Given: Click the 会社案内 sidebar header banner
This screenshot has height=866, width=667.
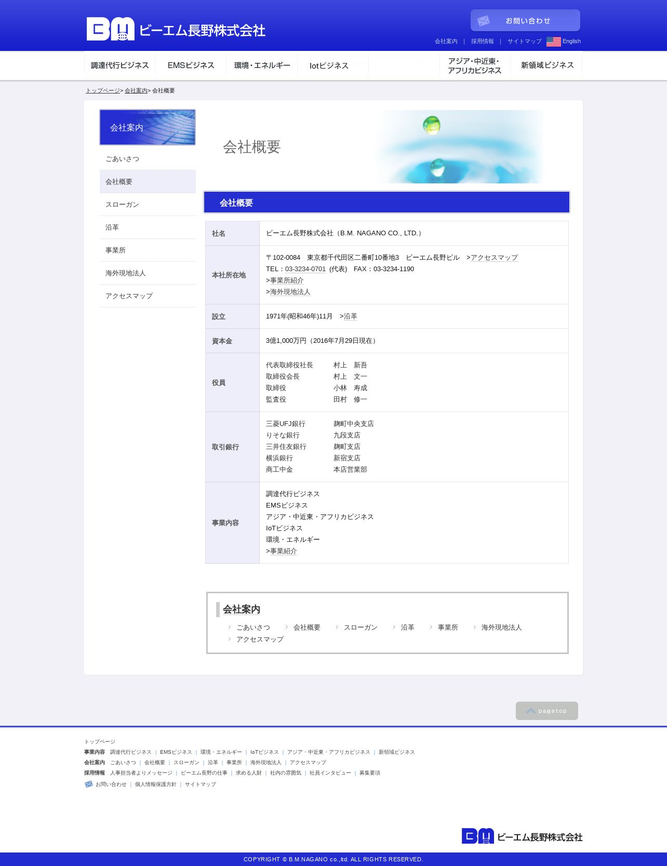Looking at the screenshot, I should [x=148, y=127].
